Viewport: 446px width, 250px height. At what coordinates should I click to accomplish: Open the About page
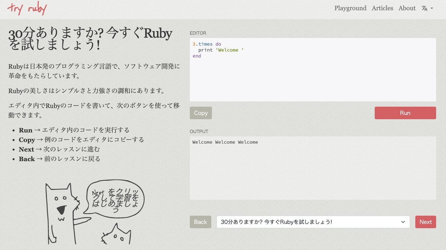tap(407, 8)
